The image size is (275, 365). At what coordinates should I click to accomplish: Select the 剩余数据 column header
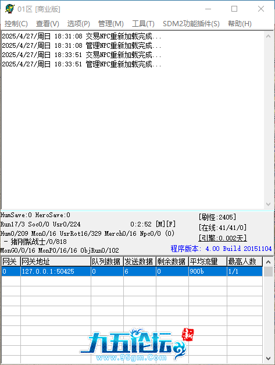172,261
